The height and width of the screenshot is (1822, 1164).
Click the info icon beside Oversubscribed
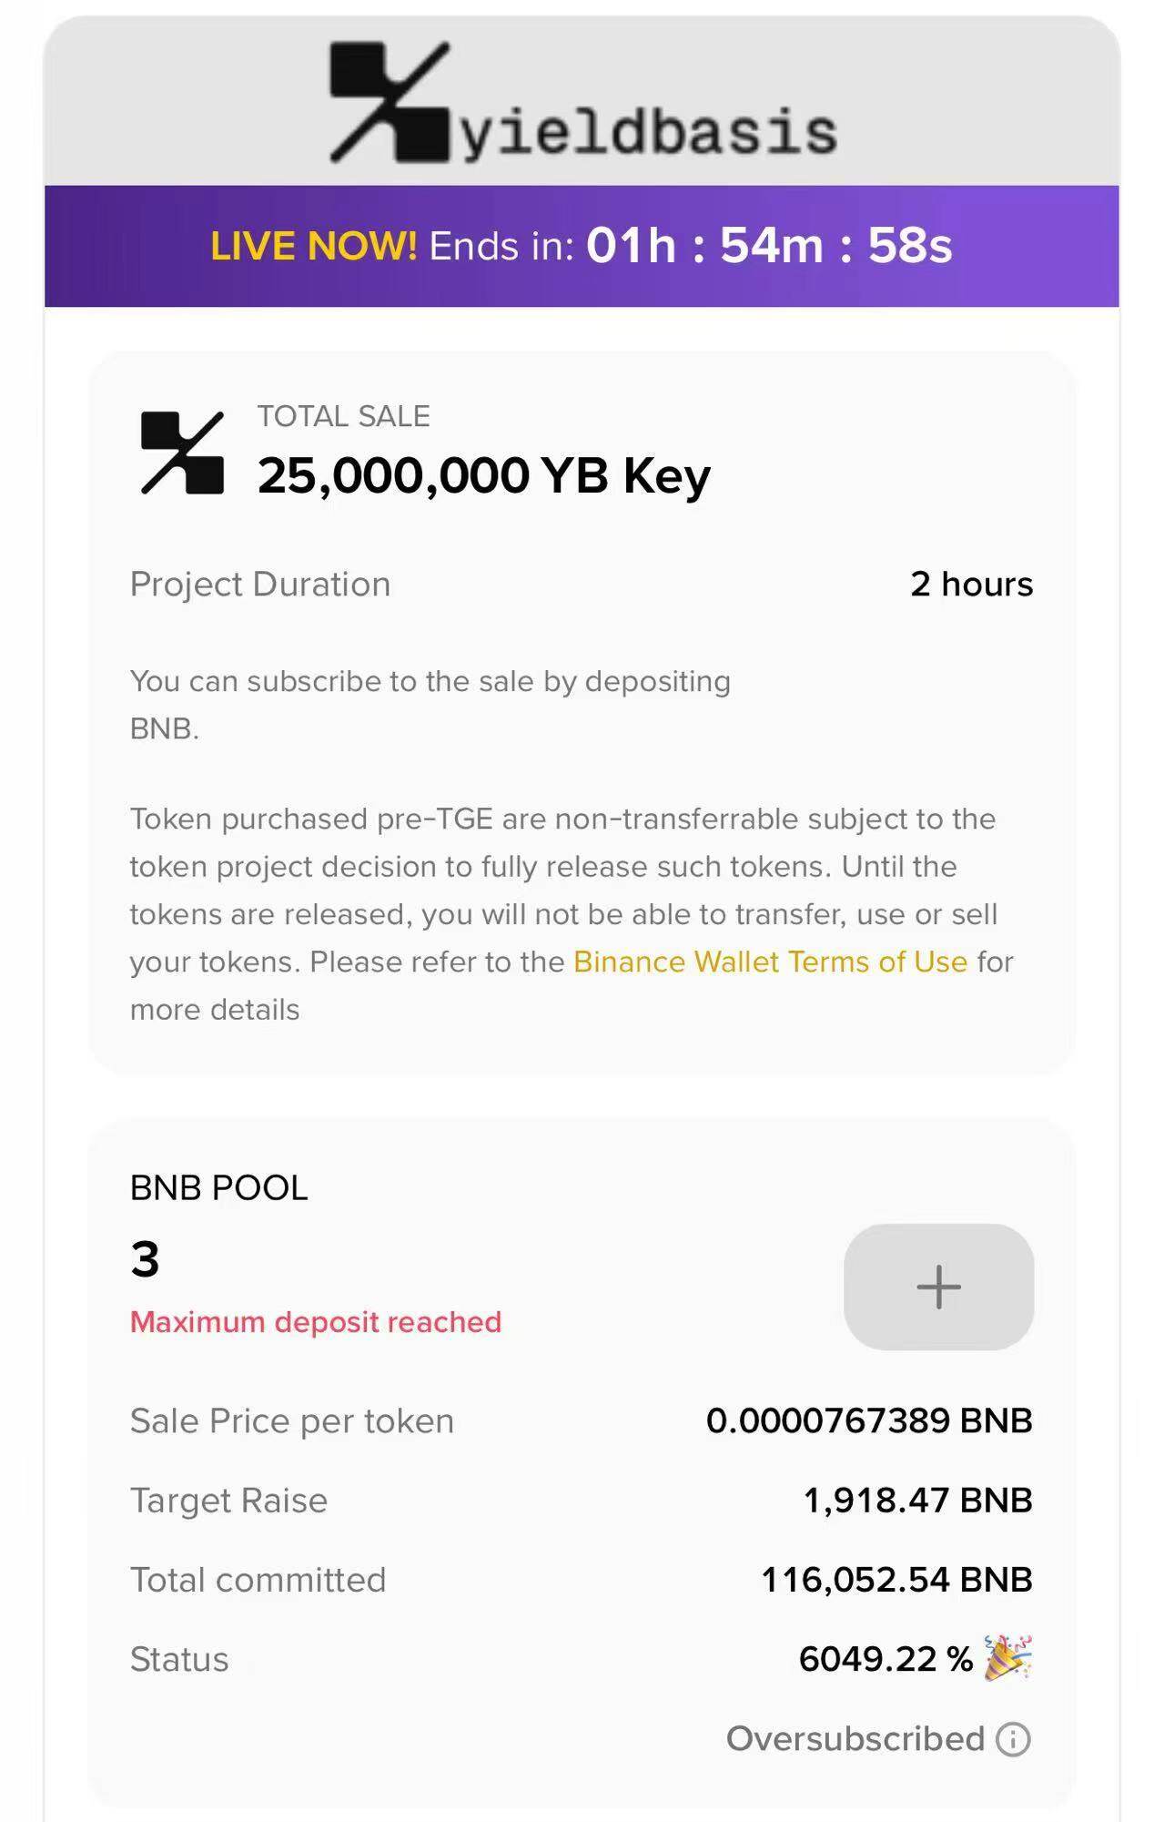[x=1013, y=1739]
